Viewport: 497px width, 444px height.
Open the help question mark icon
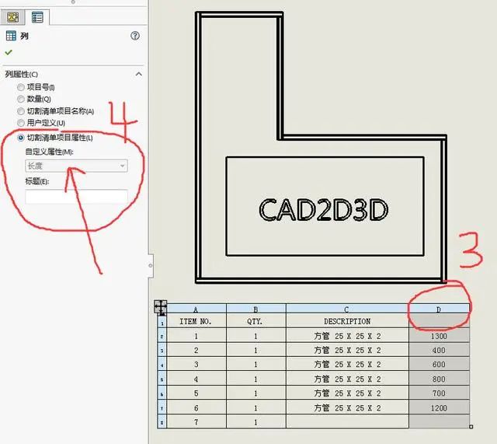coord(135,36)
